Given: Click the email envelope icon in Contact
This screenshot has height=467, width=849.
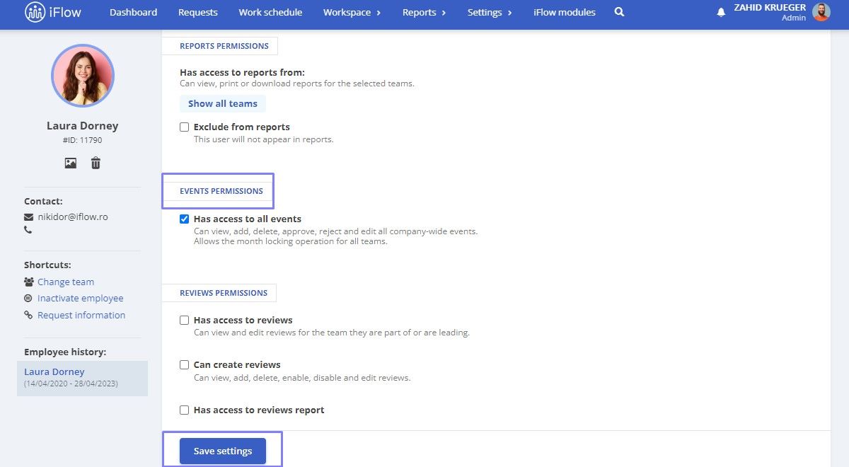Looking at the screenshot, I should tap(28, 217).
